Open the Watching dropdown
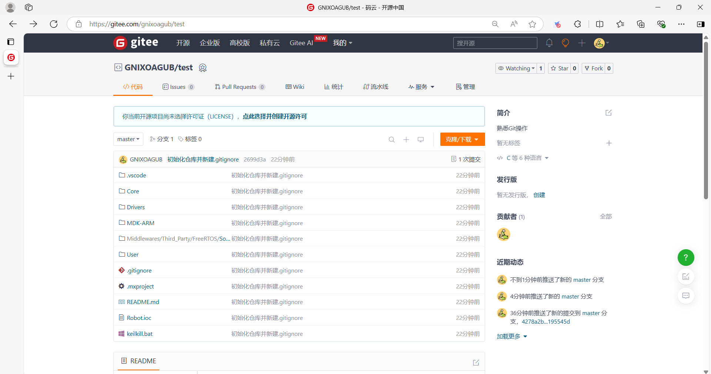This screenshot has width=711, height=374. (x=516, y=68)
